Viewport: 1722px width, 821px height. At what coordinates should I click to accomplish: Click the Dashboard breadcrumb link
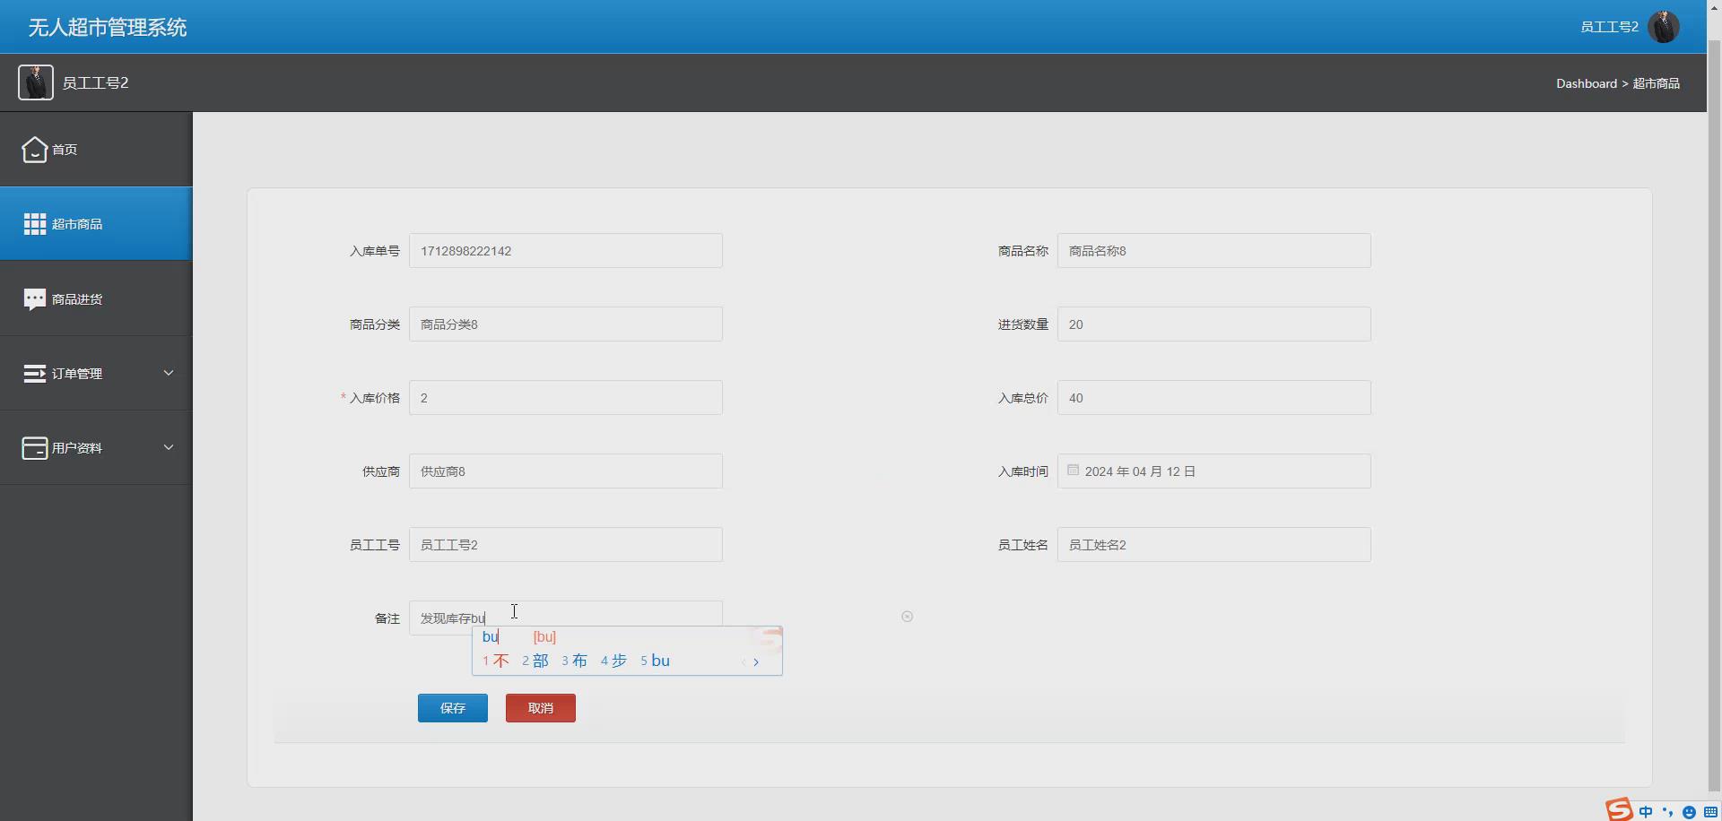tap(1587, 83)
